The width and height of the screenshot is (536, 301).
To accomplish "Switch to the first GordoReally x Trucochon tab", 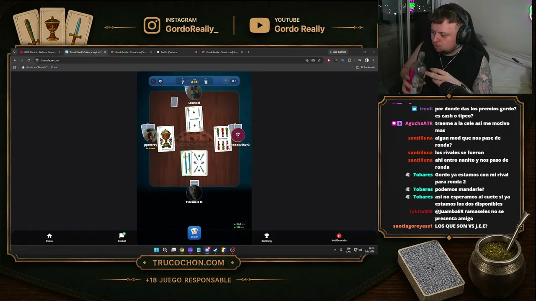I will point(132,52).
